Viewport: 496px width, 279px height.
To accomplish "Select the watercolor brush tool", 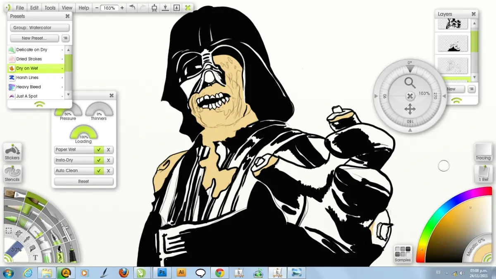I will 35,200.
